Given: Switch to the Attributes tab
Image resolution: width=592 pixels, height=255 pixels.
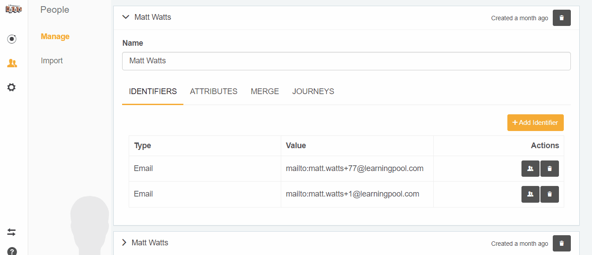Looking at the screenshot, I should 213,91.
